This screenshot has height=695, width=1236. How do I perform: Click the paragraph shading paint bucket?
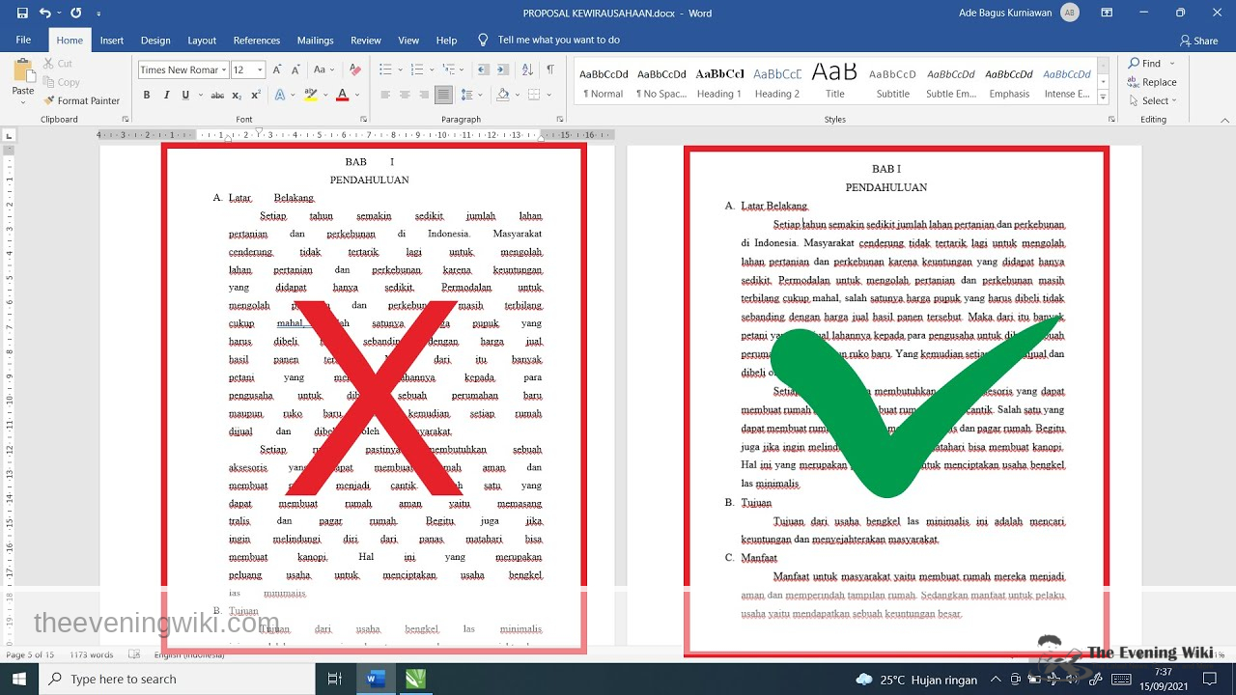[x=505, y=95]
